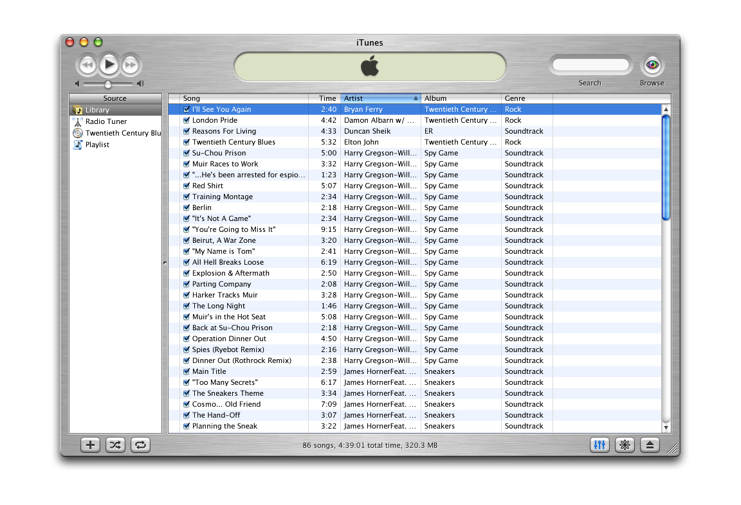
Task: Select Radio Tuner in Source list
Action: point(106,121)
